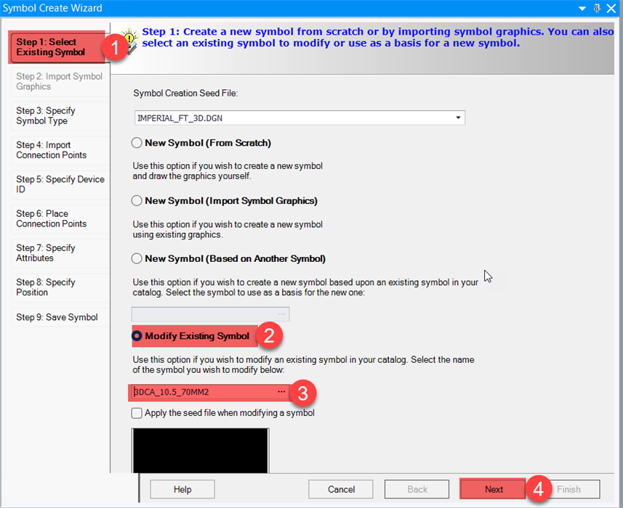Go to Step 3: Specify Symbol Type
Screen dimensions: 623x508
pos(60,116)
